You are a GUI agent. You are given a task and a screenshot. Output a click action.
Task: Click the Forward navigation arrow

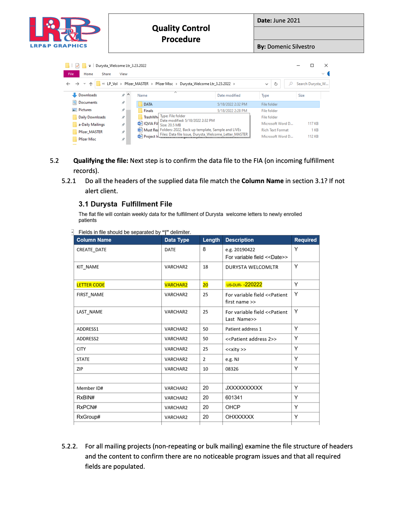[77, 84]
